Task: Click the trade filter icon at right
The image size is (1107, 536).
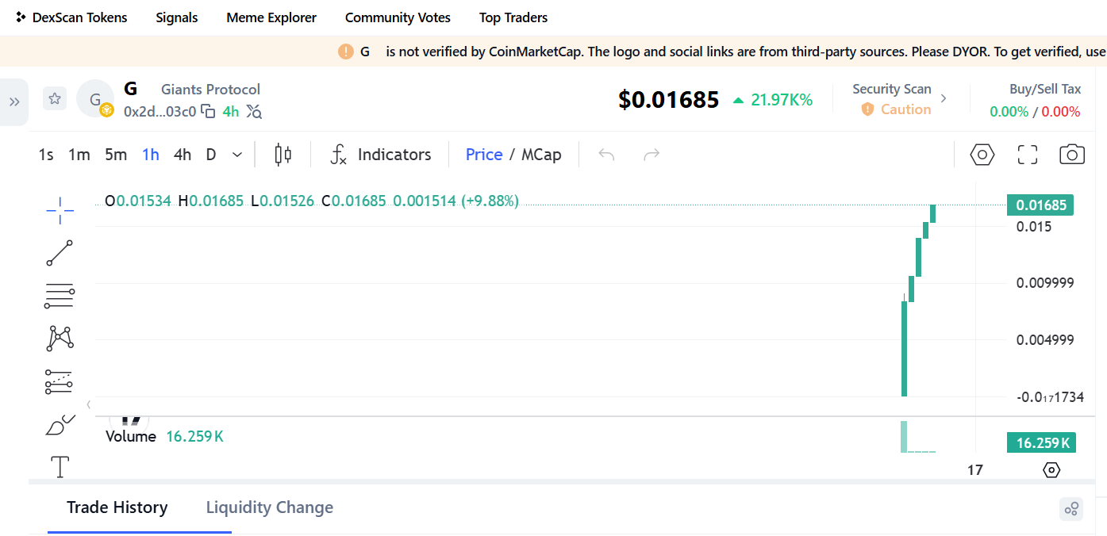Action: click(x=1071, y=509)
